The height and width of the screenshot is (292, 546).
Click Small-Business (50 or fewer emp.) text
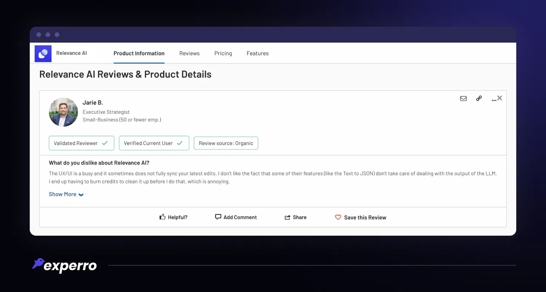click(122, 120)
